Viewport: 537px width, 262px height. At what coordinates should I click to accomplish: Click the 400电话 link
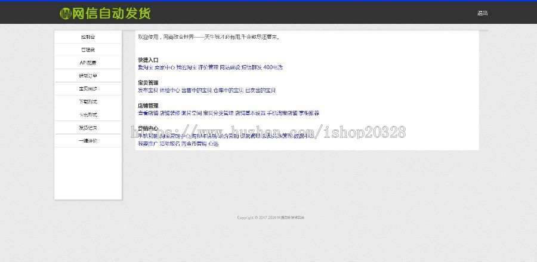(273, 67)
